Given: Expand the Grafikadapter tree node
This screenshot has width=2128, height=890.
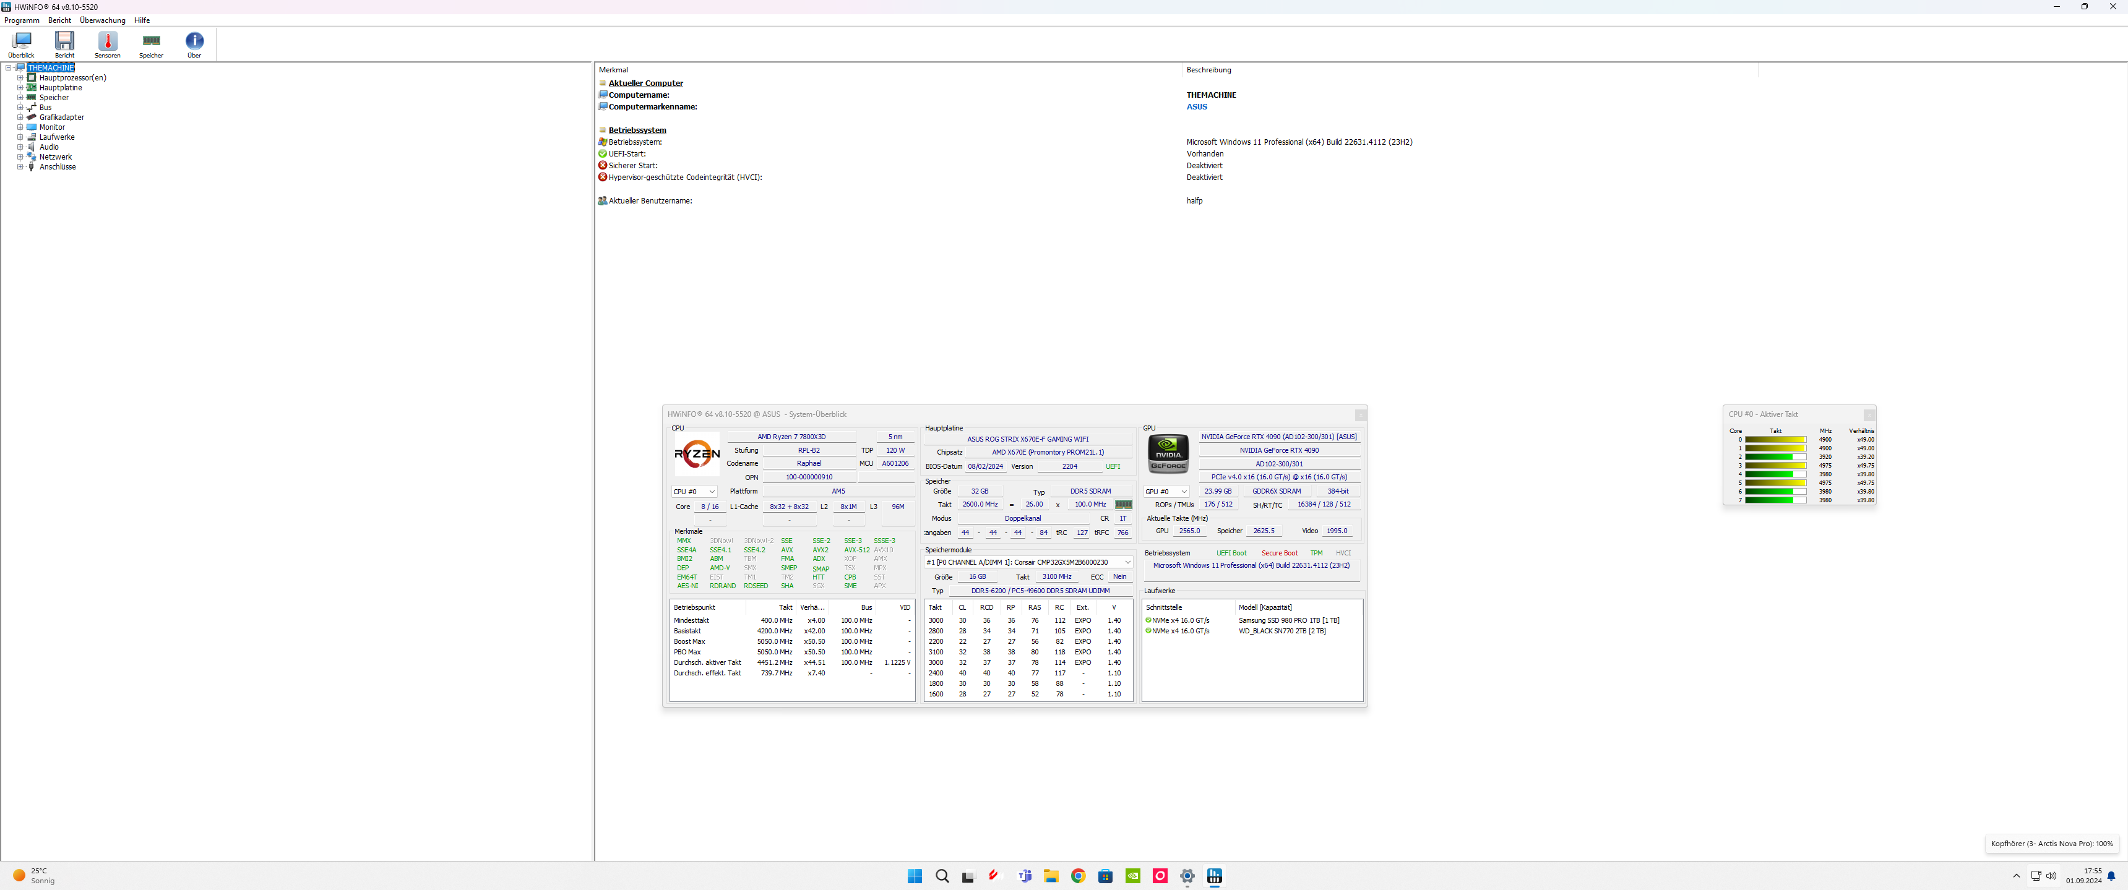Looking at the screenshot, I should click(20, 118).
